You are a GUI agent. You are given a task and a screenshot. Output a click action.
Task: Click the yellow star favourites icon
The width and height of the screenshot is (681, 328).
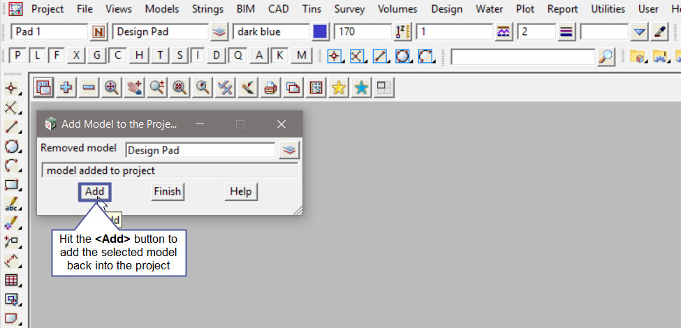(338, 87)
